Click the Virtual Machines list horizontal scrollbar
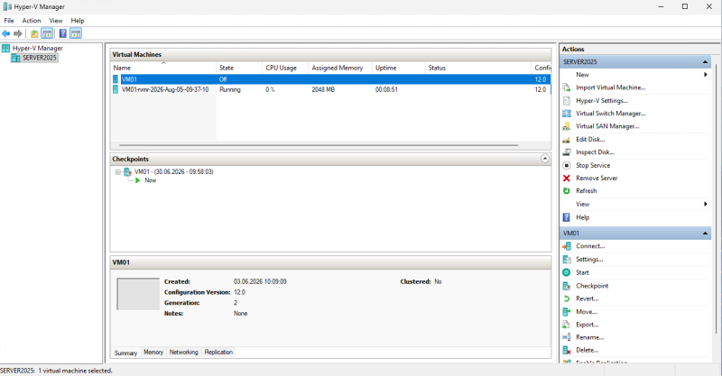 319,145
